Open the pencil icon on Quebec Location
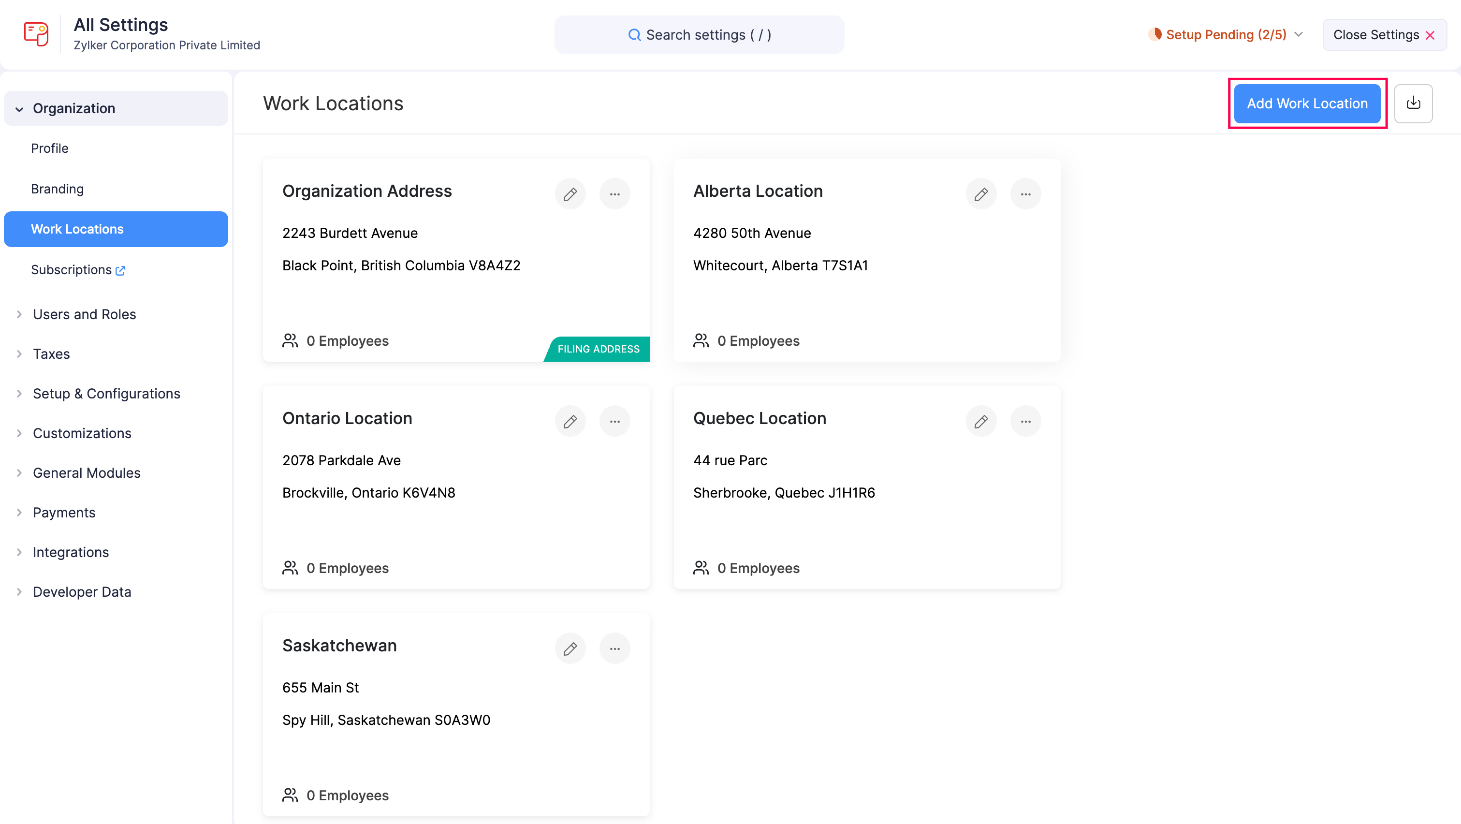This screenshot has width=1461, height=824. (x=980, y=421)
